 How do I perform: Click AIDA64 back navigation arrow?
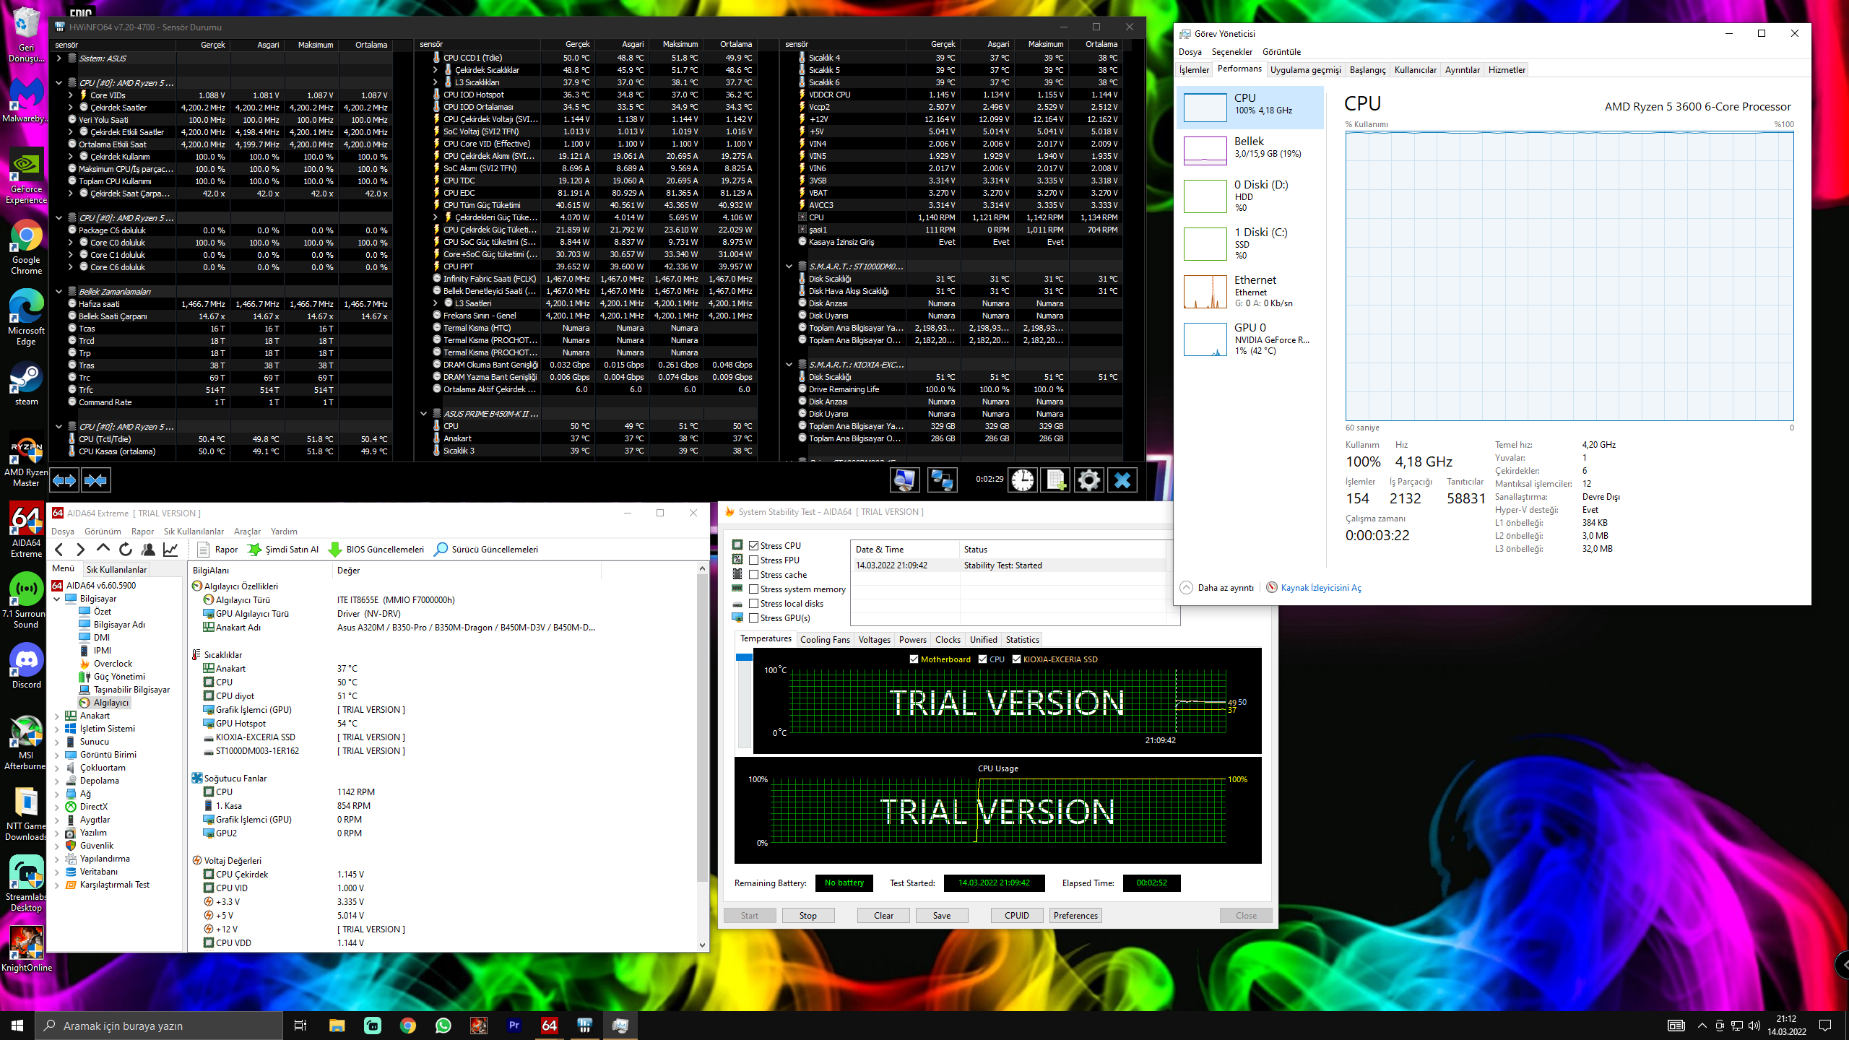point(59,550)
